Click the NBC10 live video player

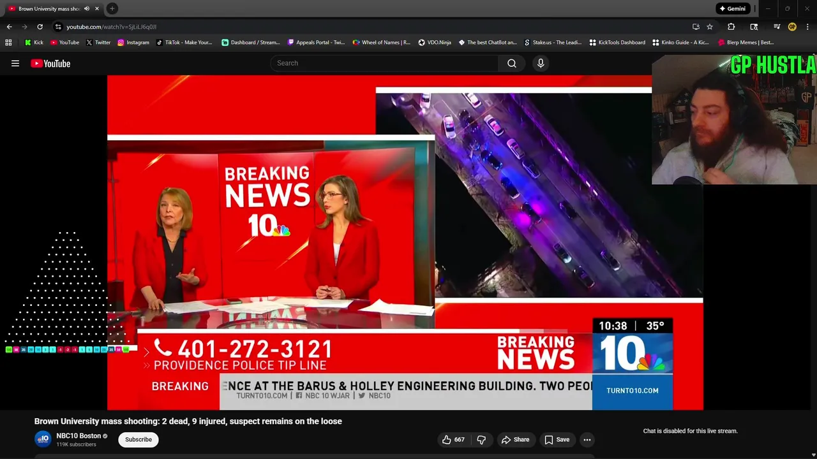[405, 242]
